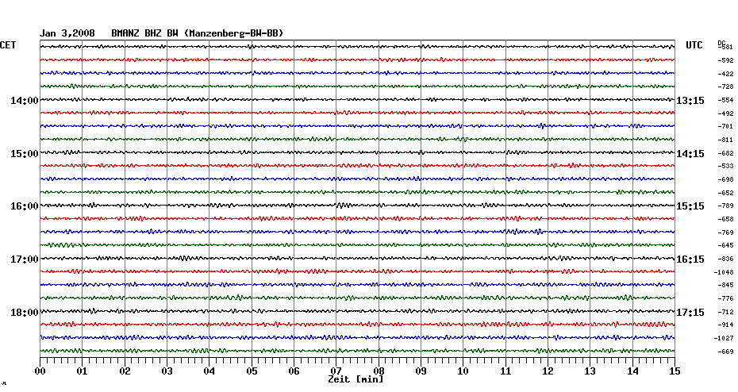738x392 pixels.
Task: Click the 'UTC' time zone label
Action: click(694, 45)
